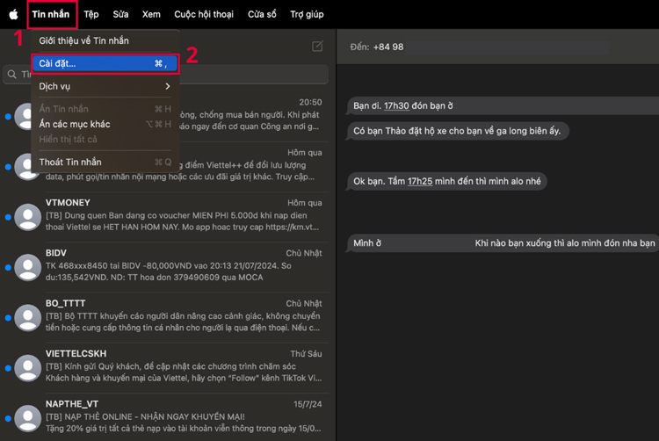Image resolution: width=659 pixels, height=441 pixels.
Task: Select Cài đặt... in the dropdown
Action: point(105,63)
